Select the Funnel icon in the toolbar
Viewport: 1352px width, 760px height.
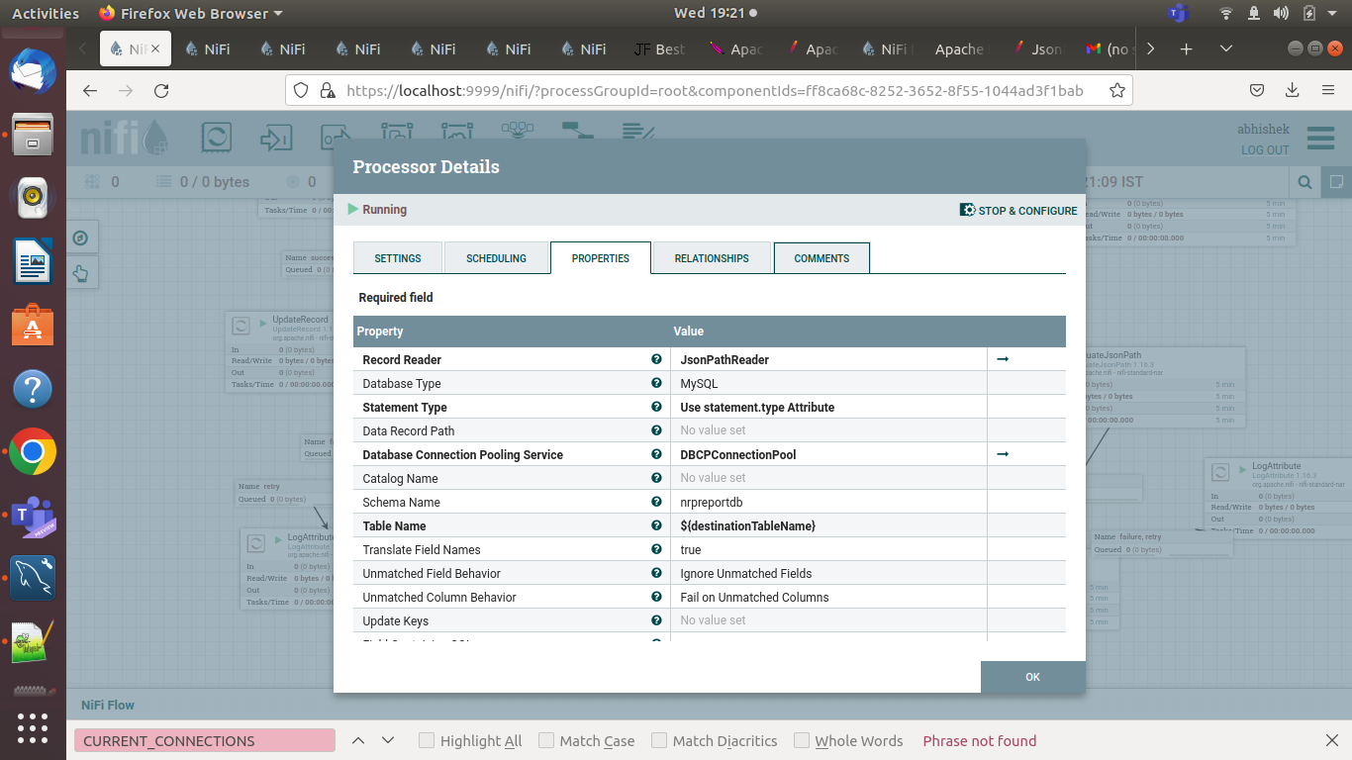pyautogui.click(x=518, y=132)
